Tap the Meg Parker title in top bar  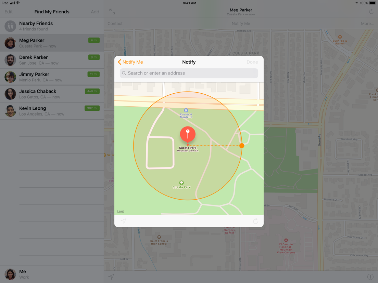[x=241, y=10]
